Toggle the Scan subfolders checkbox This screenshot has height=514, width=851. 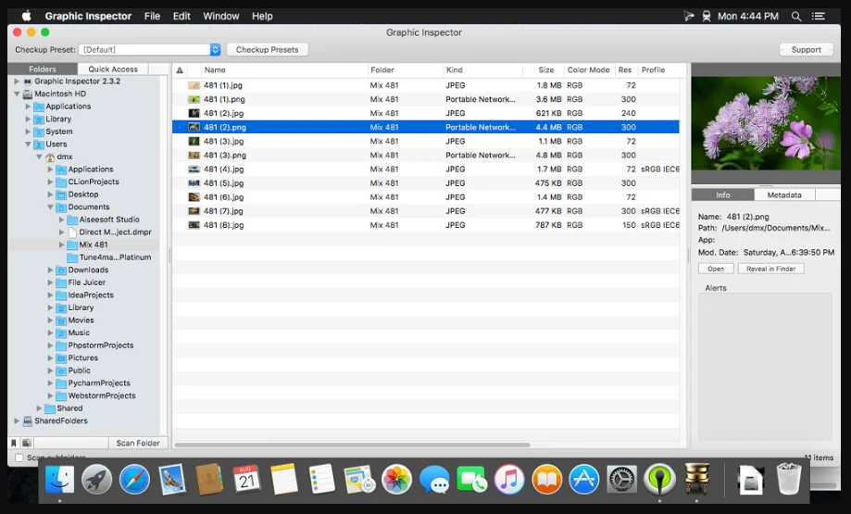19,458
